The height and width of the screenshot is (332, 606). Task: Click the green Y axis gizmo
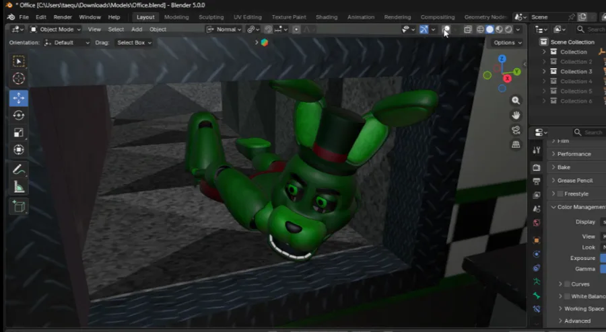(x=517, y=72)
